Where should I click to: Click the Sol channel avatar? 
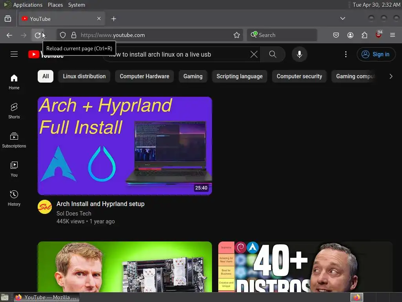pos(45,207)
